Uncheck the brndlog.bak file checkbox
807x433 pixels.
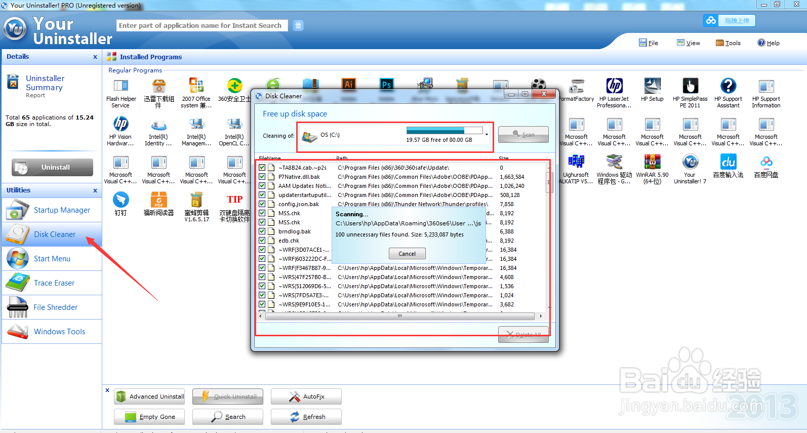tap(262, 231)
